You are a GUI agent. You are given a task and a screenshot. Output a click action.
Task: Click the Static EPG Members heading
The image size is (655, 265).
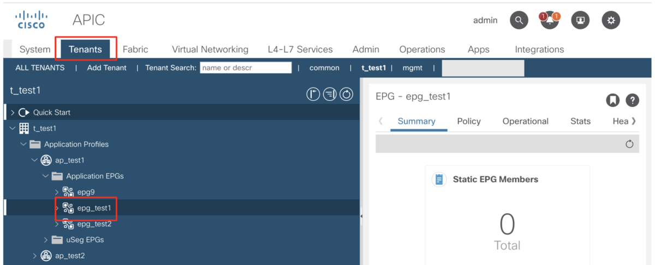(496, 179)
